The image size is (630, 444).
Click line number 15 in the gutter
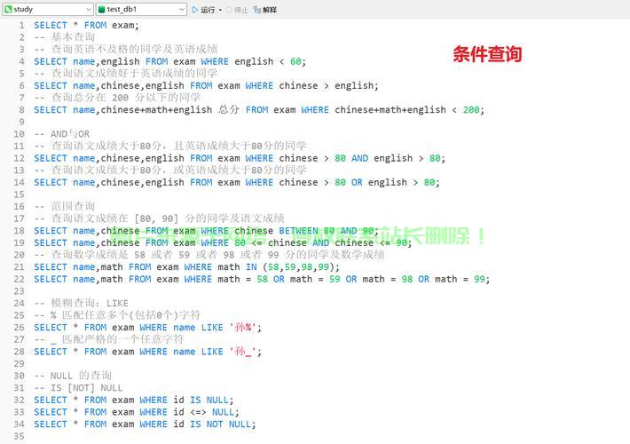click(x=19, y=194)
